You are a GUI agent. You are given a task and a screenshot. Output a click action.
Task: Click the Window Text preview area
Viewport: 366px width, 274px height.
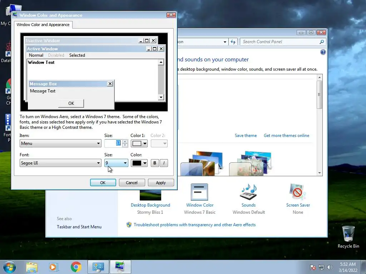click(x=93, y=80)
